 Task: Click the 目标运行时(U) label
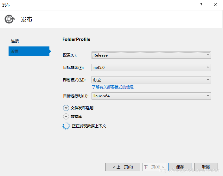coord(76,96)
